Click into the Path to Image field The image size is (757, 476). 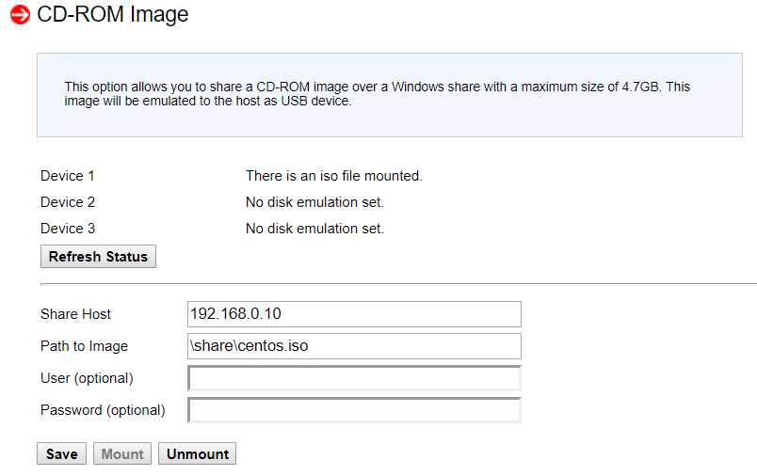[354, 346]
